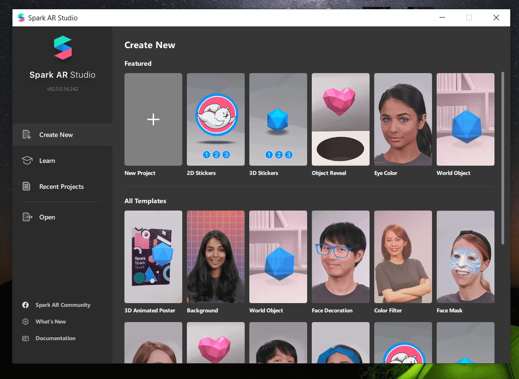Click the gear icon beside What's New
Viewport: 519px width, 379px height.
tap(25, 322)
